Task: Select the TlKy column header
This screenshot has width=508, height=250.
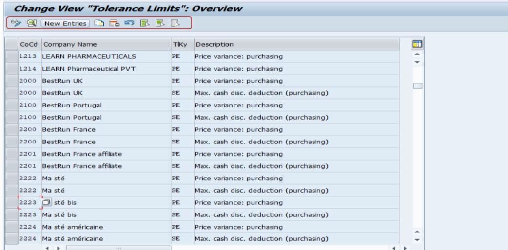Action: point(182,44)
